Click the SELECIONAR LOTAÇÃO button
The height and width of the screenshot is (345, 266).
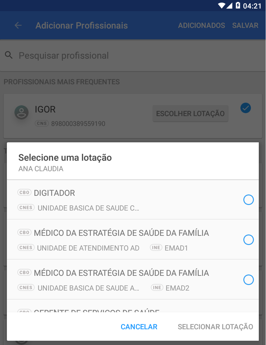pos(215,327)
